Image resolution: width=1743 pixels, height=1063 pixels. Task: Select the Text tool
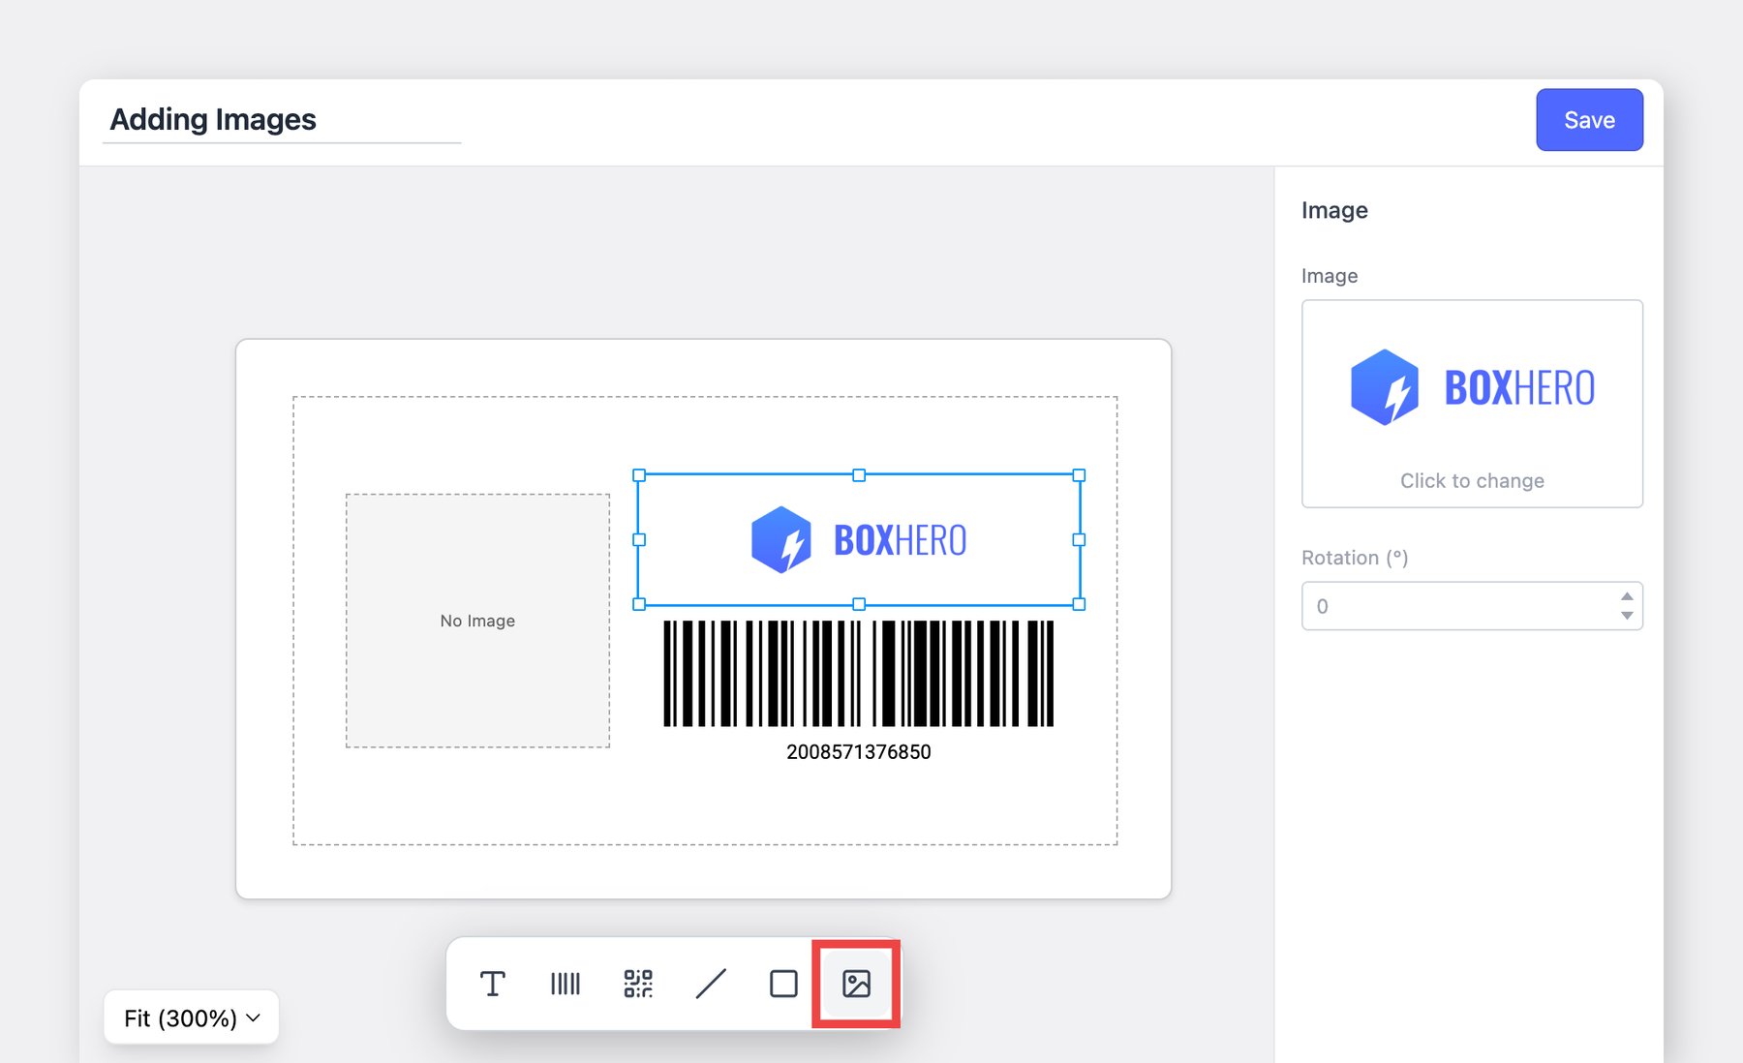tap(493, 984)
